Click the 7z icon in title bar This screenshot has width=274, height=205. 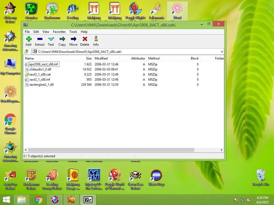coord(26,25)
